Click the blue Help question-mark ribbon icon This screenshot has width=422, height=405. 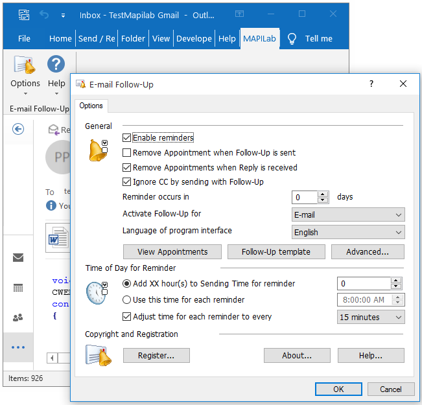pos(56,64)
